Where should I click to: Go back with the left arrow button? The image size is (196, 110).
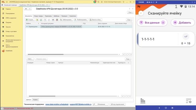[x=26, y=9]
